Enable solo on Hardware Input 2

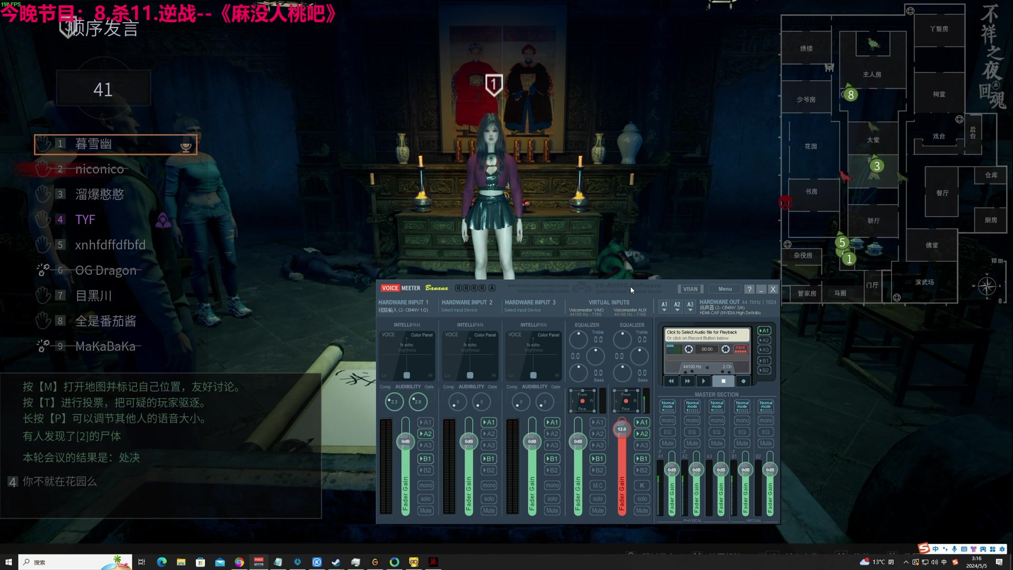pos(489,499)
